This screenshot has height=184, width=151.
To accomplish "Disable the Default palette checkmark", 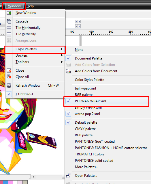I will (x=68, y=122).
